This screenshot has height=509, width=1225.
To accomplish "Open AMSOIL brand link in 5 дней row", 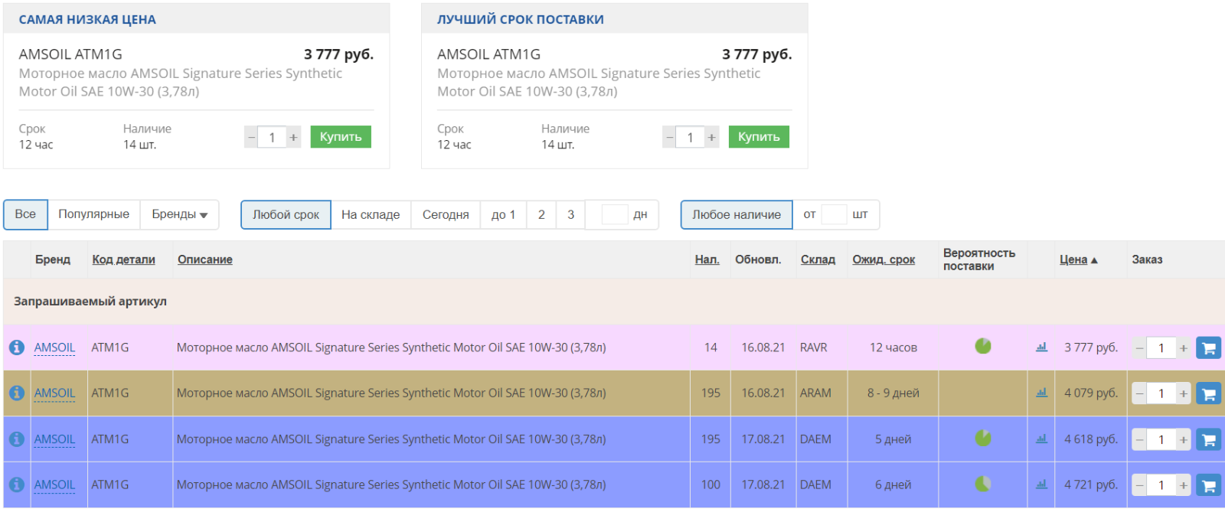I will [54, 439].
